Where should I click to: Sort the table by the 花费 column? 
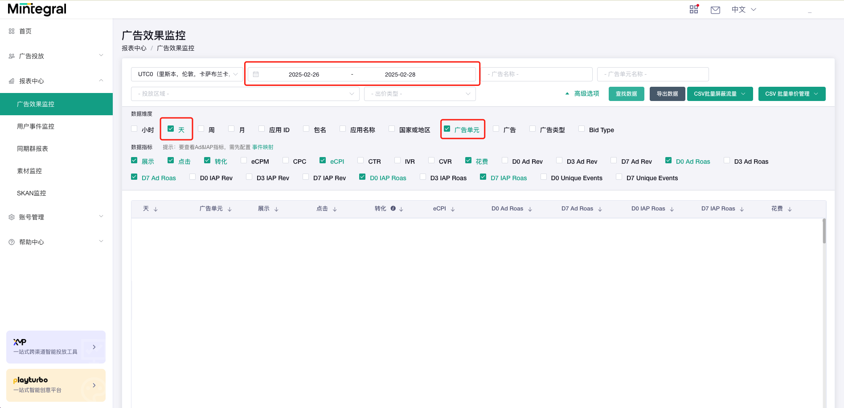coord(790,208)
